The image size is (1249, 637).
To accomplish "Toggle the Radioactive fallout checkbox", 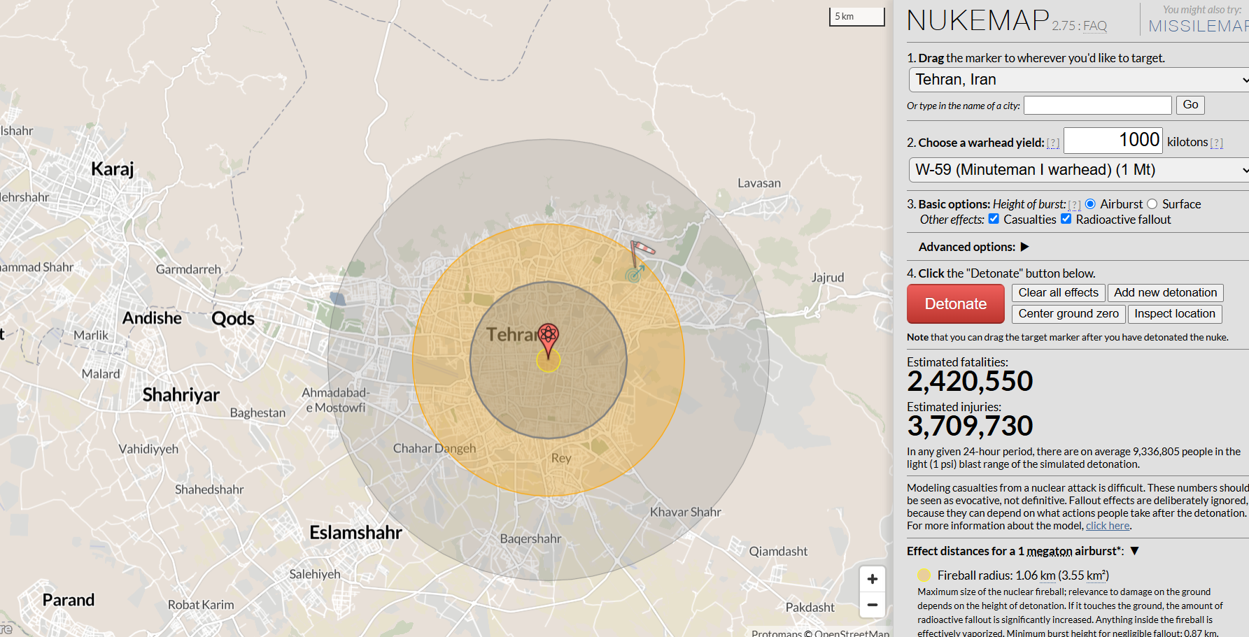I will (1066, 219).
